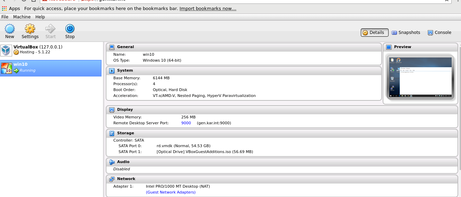This screenshot has width=461, height=197.
Task: Click the Intel PRO/1000 MT Desktop adapter text
Action: coord(178,187)
